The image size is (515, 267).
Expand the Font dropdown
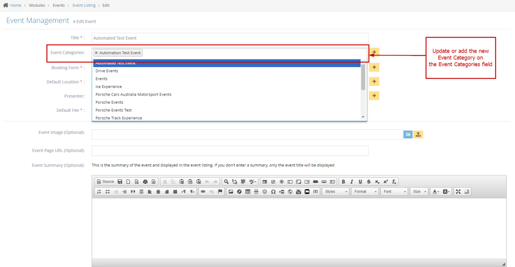click(x=394, y=192)
